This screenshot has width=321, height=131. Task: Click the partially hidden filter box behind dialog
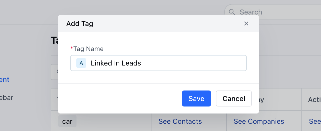pos(55,72)
